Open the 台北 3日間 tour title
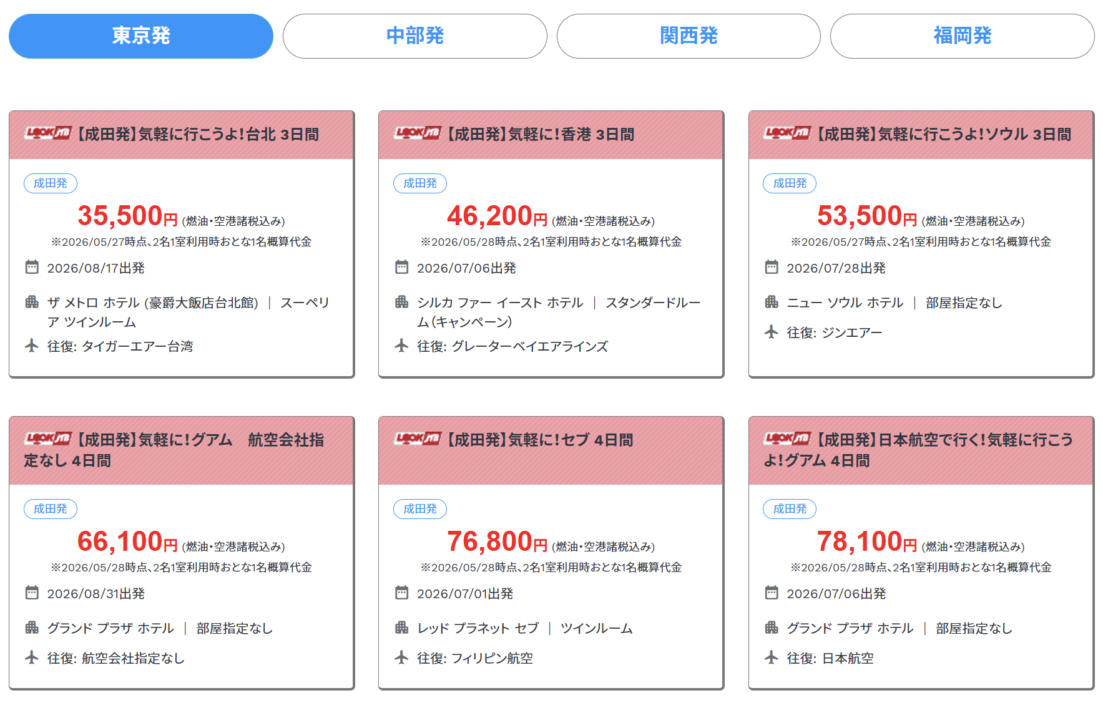The image size is (1103, 703). (x=198, y=134)
